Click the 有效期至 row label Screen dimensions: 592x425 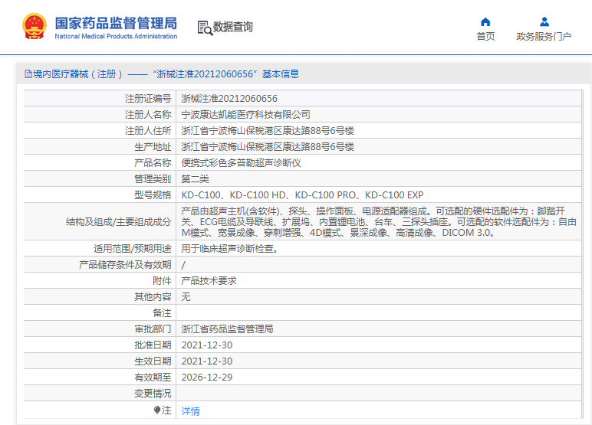153,377
